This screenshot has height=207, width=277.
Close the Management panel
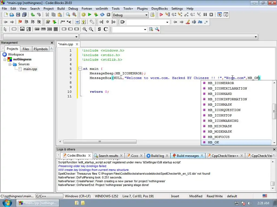(x=52, y=43)
